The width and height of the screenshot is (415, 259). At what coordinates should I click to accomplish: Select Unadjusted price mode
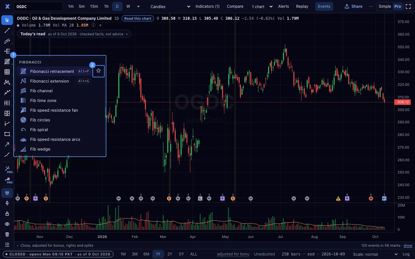(x=264, y=254)
